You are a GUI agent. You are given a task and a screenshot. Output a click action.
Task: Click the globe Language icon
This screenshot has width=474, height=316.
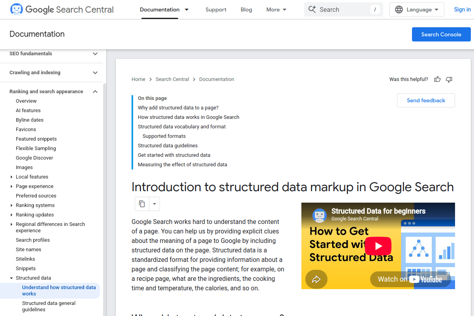click(399, 9)
